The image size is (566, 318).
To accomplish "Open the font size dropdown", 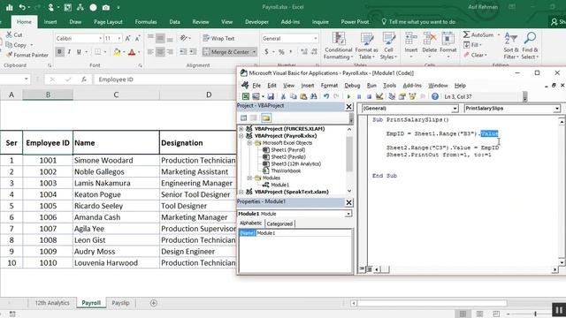I will [x=119, y=38].
